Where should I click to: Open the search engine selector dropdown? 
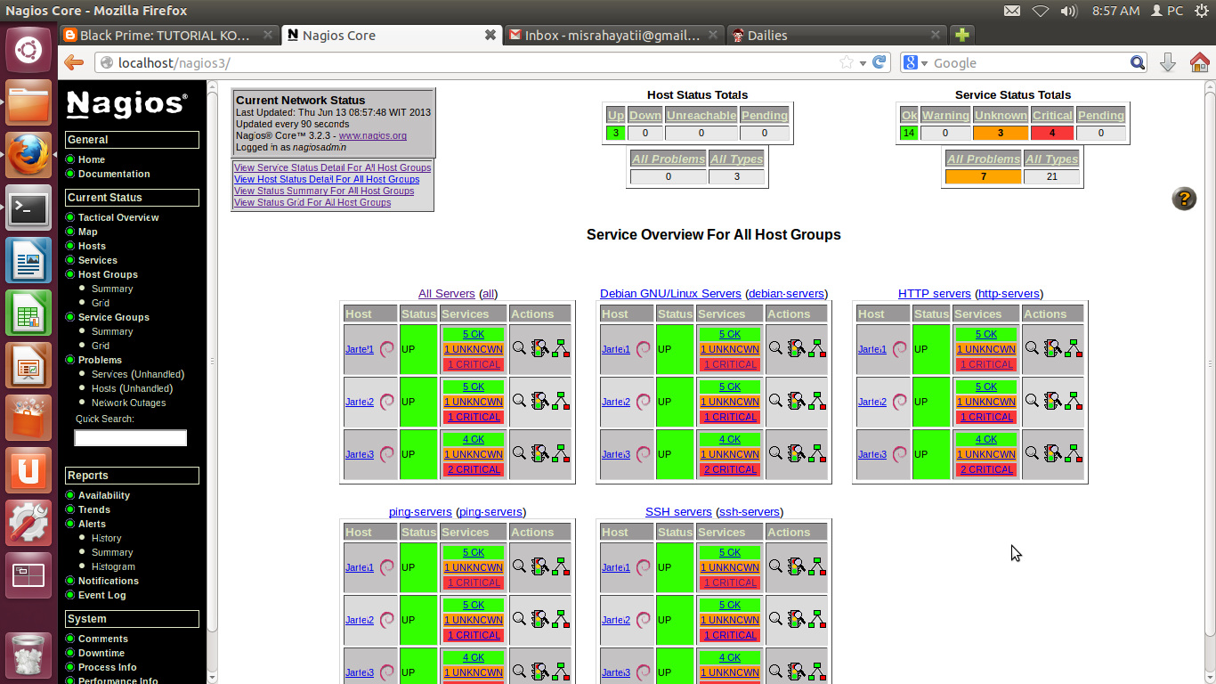coord(914,62)
